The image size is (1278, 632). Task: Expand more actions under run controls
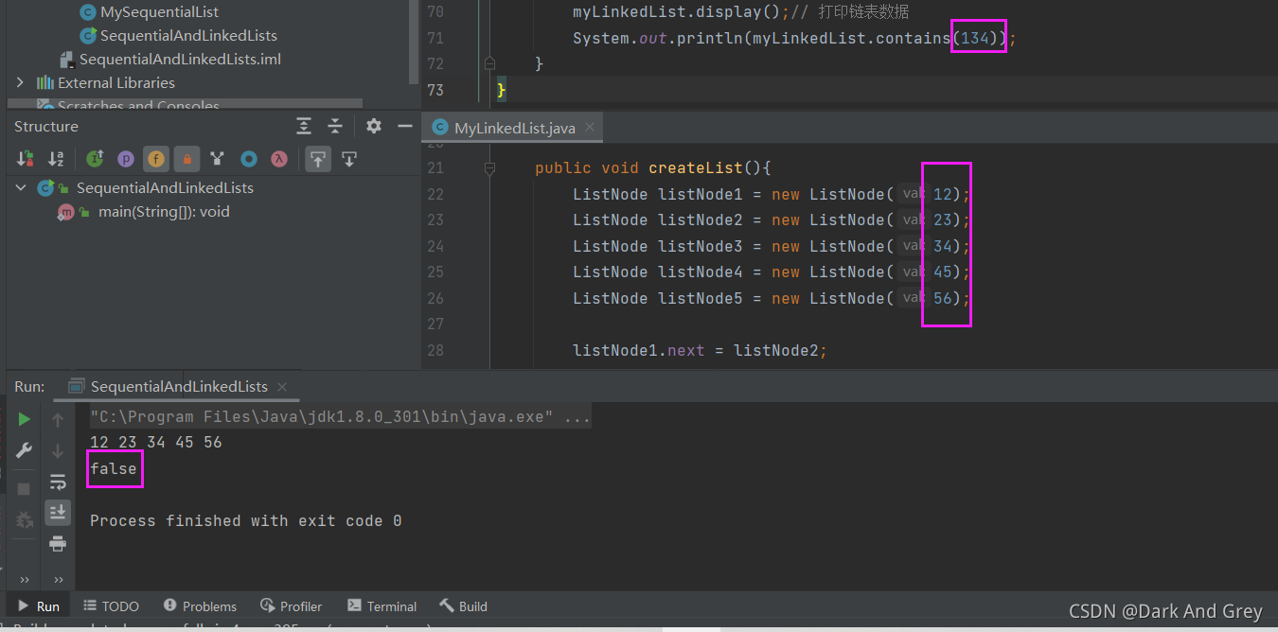point(24,579)
